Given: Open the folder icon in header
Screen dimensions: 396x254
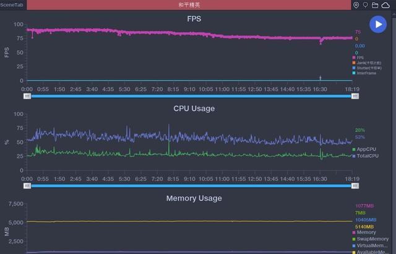Looking at the screenshot, I should (x=375, y=5).
